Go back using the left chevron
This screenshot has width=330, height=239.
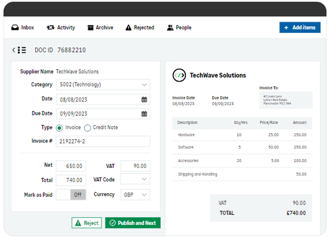(14, 50)
